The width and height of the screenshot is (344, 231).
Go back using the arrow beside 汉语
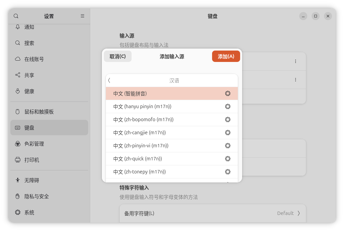coord(109,80)
